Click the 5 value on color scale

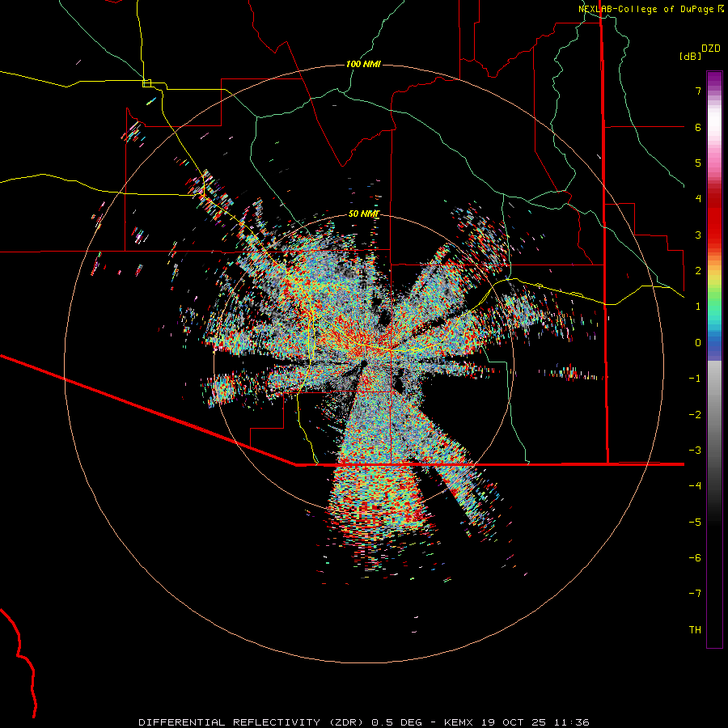(698, 163)
